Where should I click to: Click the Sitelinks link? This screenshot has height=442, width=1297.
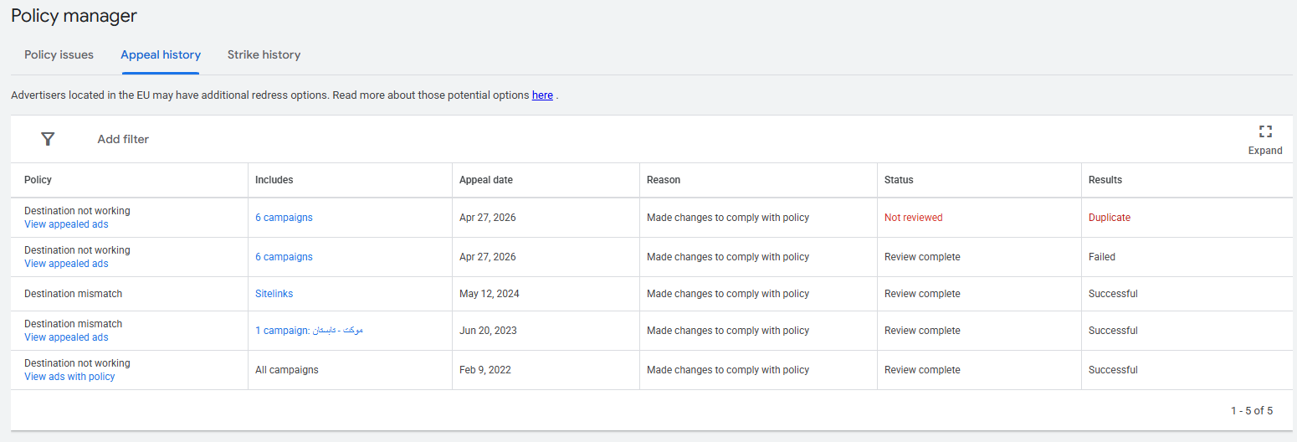[274, 294]
